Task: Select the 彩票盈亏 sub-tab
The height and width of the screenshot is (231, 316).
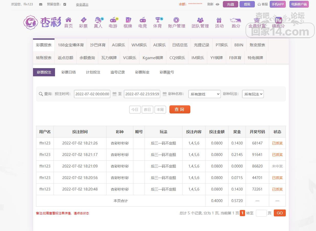Action: click(x=167, y=72)
